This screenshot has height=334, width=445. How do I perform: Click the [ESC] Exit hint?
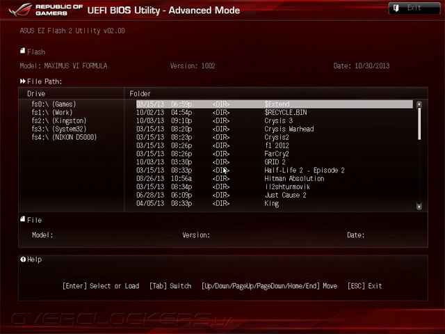tap(364, 286)
